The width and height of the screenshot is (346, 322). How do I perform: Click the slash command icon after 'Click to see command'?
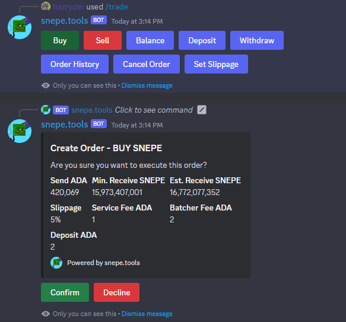pyautogui.click(x=202, y=110)
